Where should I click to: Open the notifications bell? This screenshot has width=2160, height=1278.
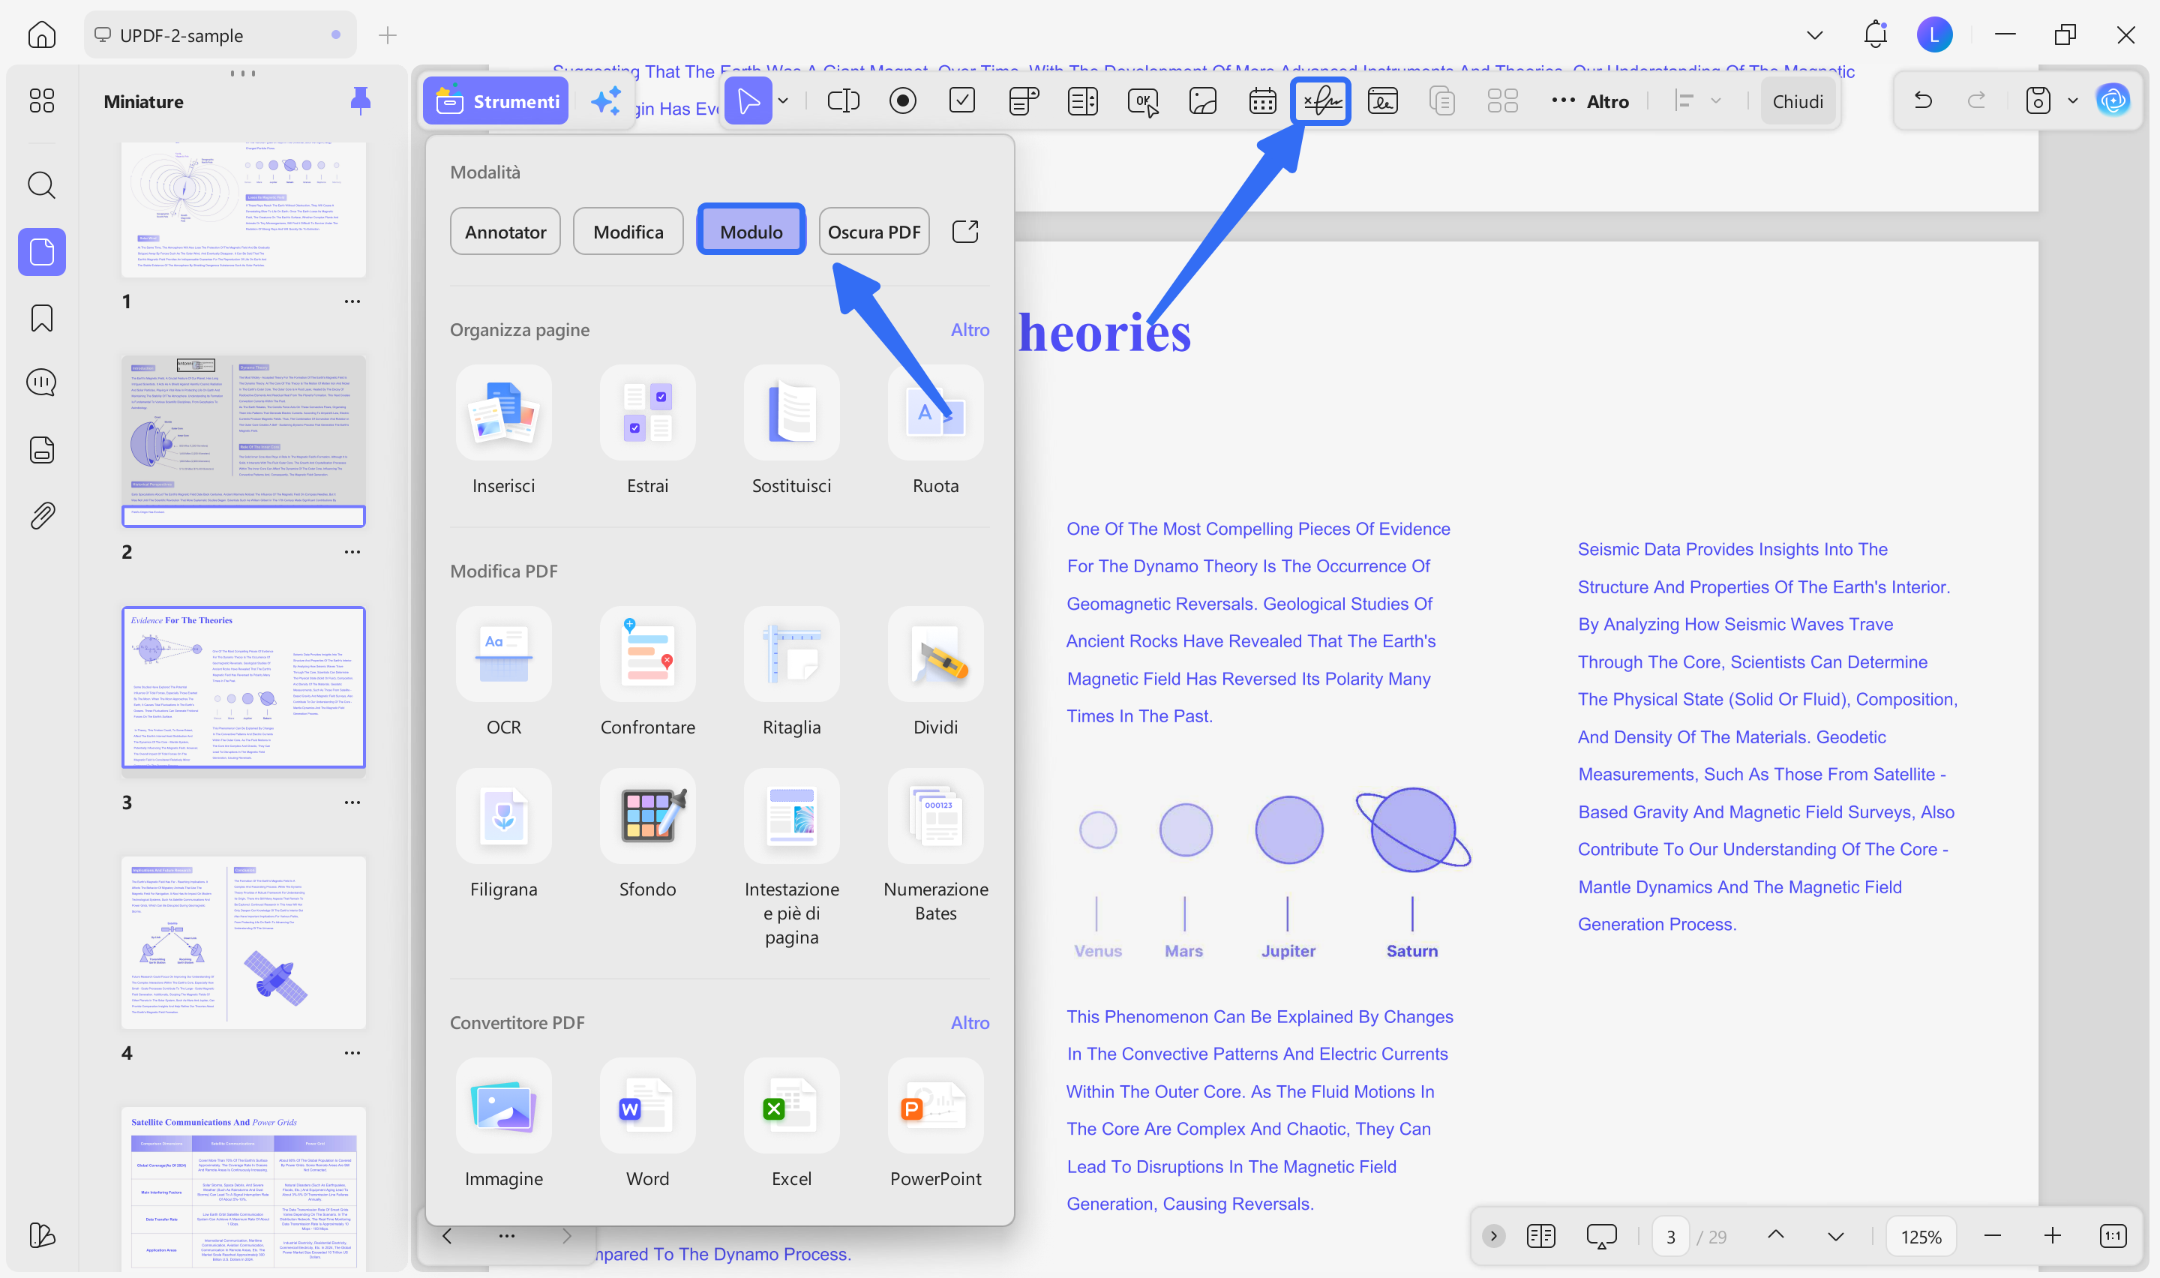click(x=1875, y=35)
